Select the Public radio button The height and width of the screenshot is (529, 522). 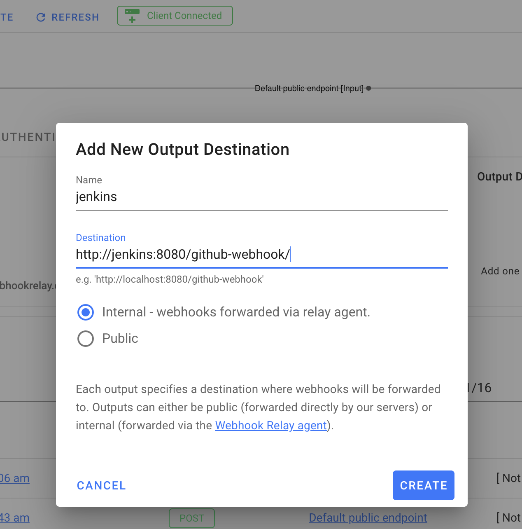pyautogui.click(x=86, y=339)
